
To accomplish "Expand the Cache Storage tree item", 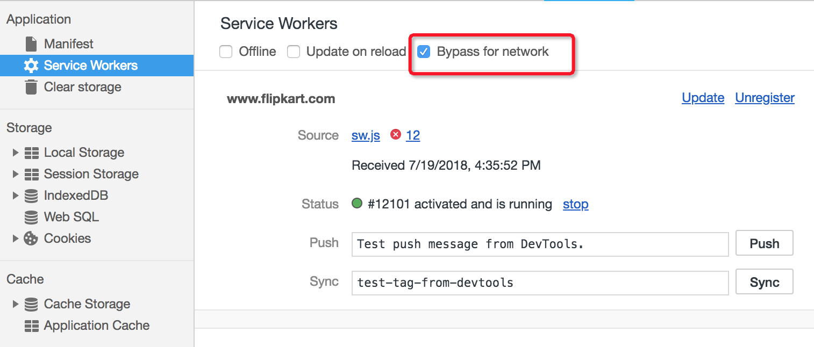I will [15, 303].
